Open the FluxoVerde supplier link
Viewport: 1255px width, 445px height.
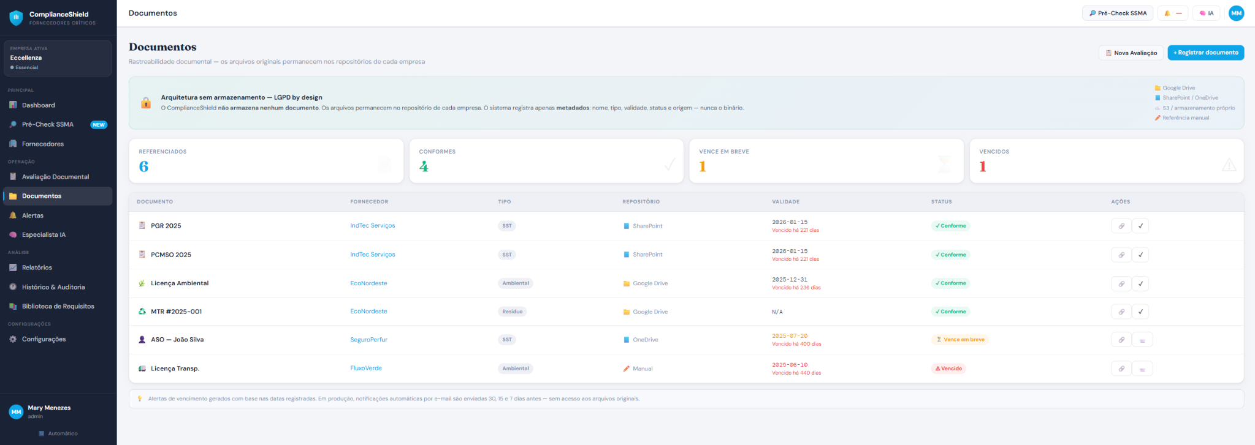tap(366, 368)
